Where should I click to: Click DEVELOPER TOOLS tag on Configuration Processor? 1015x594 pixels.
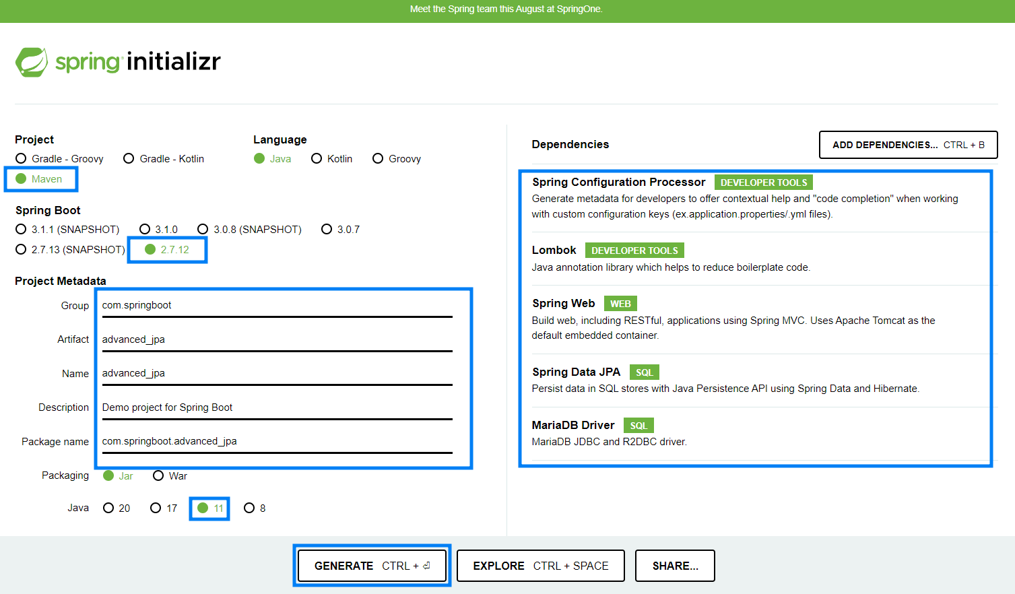tap(764, 183)
